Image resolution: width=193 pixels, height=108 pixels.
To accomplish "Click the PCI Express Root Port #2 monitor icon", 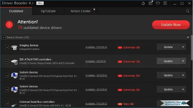I will tap(14, 90).
